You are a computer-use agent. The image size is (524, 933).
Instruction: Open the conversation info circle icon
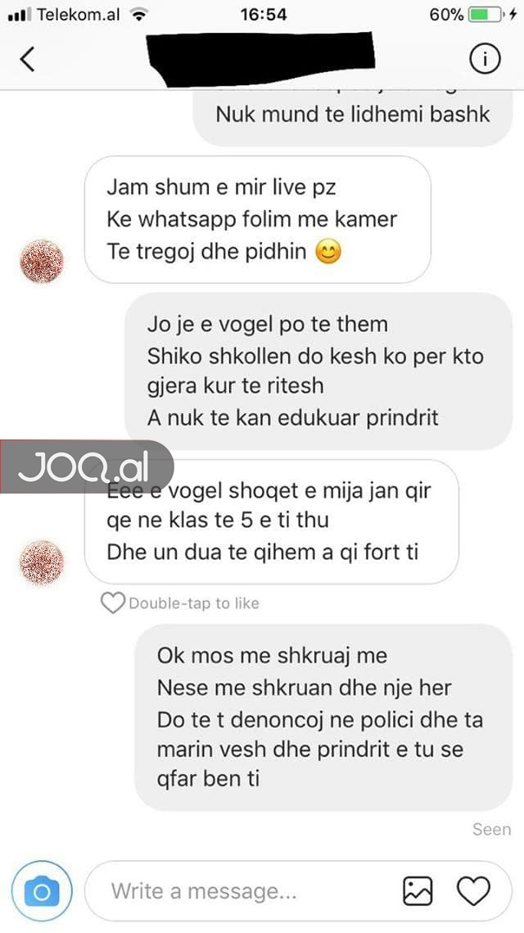[485, 58]
